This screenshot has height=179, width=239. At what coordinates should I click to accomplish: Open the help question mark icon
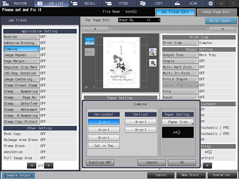pos(233,3)
